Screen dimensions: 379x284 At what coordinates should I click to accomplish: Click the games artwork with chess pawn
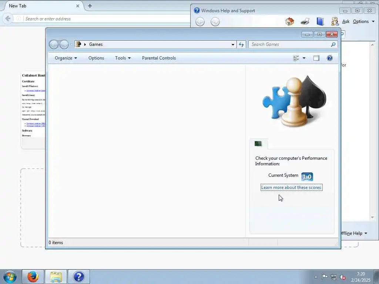pyautogui.click(x=294, y=101)
